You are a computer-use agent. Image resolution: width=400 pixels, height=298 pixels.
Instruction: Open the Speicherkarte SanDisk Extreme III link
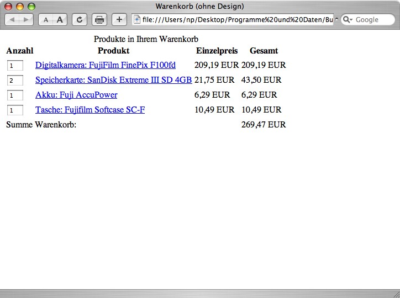tap(113, 80)
